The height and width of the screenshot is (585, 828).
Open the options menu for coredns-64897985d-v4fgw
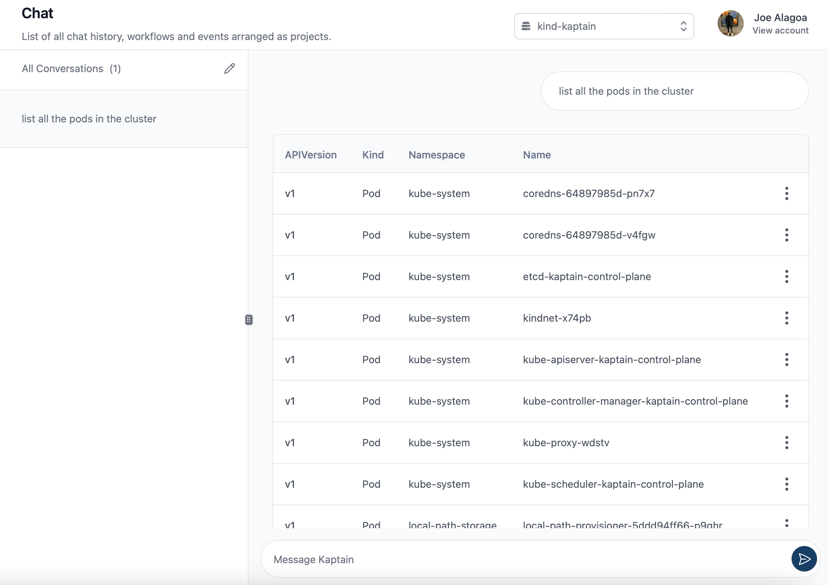click(786, 235)
